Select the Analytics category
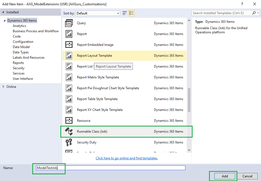 click(x=19, y=26)
